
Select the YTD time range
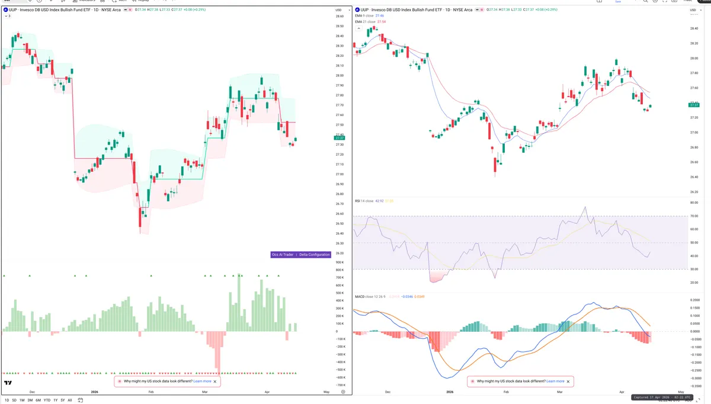tap(47, 400)
